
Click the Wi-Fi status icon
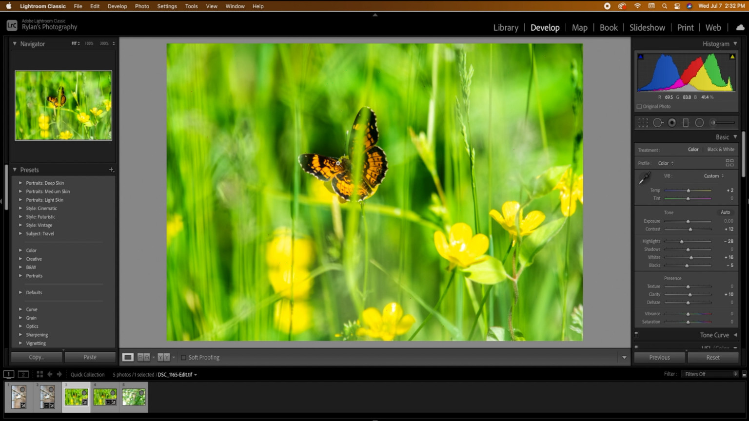click(x=637, y=6)
